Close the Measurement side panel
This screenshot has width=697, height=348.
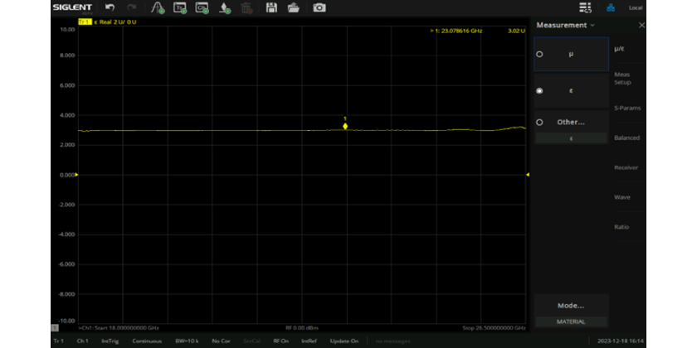[641, 26]
